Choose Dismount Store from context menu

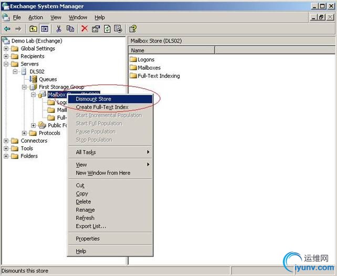click(x=110, y=99)
